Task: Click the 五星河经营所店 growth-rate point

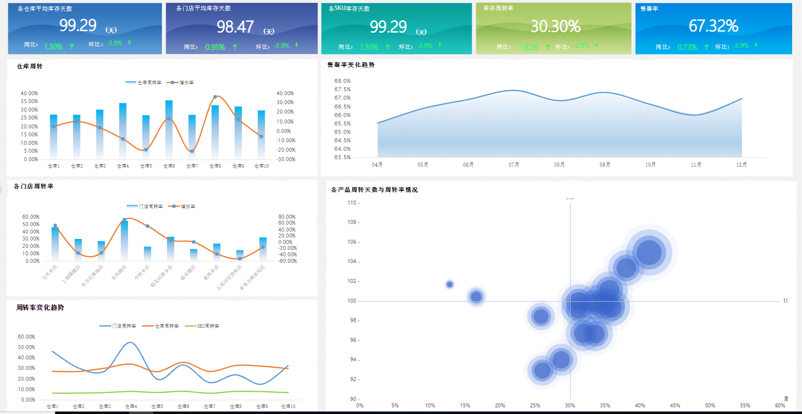Action: point(240,258)
